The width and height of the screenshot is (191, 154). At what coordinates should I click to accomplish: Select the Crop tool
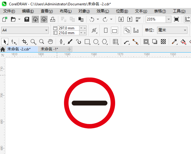pyautogui.click(x=24, y=42)
